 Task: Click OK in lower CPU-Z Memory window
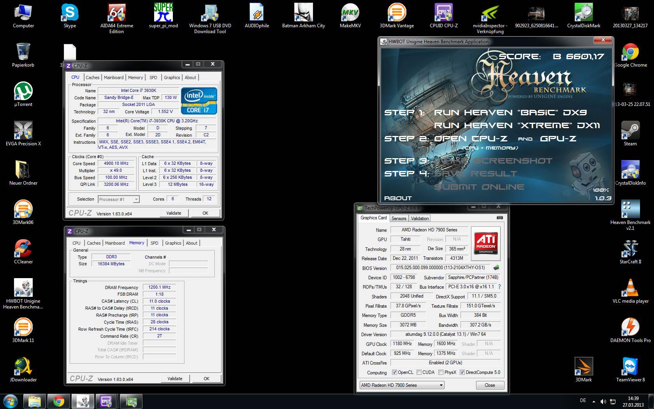[x=206, y=379]
